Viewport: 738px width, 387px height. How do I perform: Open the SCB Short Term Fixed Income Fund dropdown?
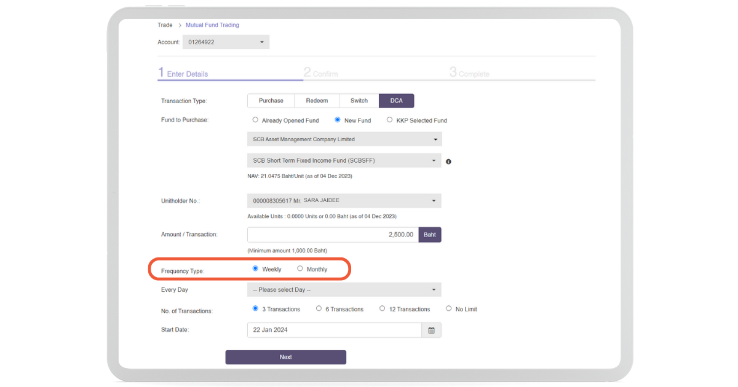(x=344, y=161)
